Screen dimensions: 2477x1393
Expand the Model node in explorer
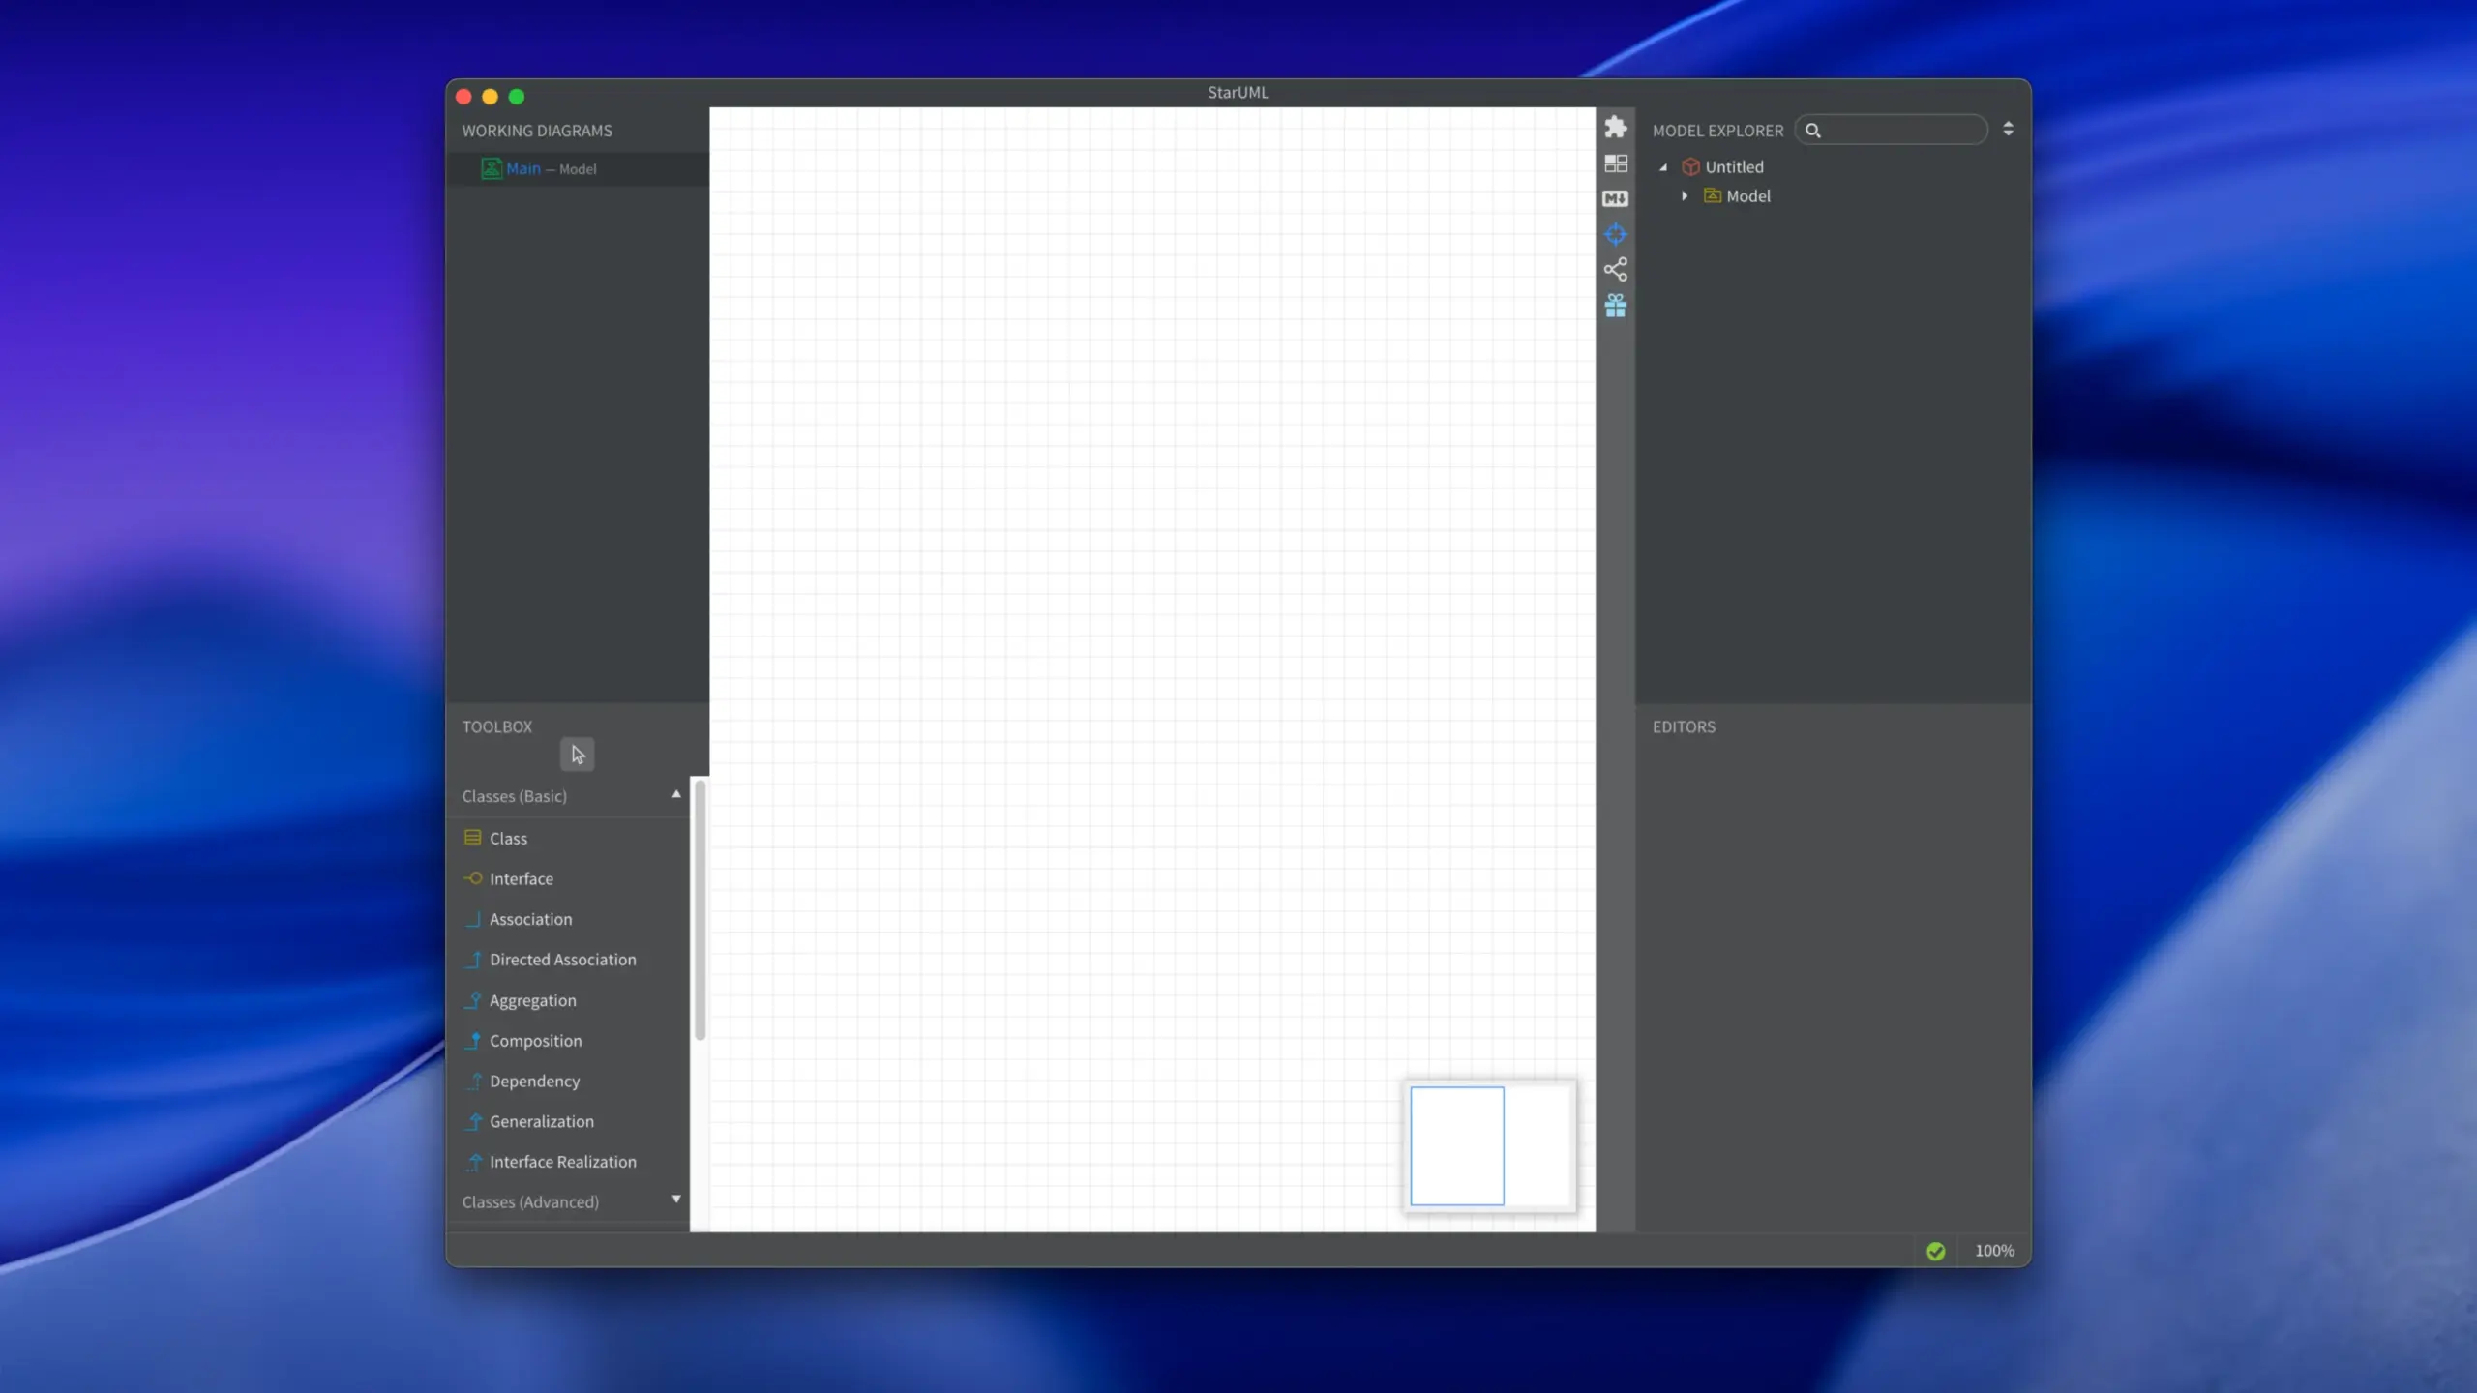tap(1685, 196)
